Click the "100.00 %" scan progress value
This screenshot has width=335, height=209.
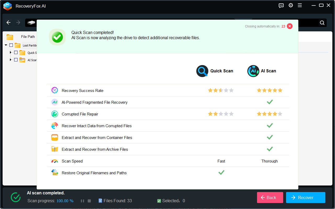click(65, 201)
